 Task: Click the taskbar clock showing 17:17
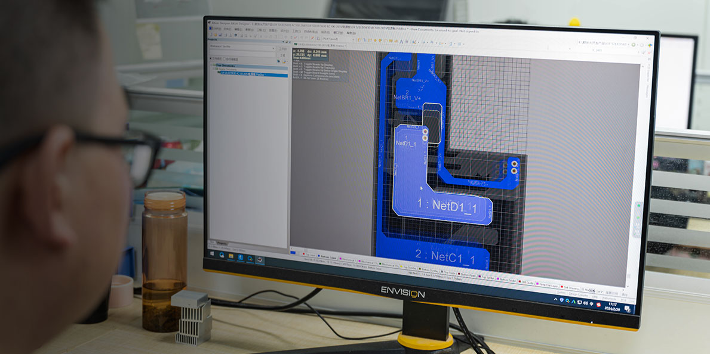(612, 306)
